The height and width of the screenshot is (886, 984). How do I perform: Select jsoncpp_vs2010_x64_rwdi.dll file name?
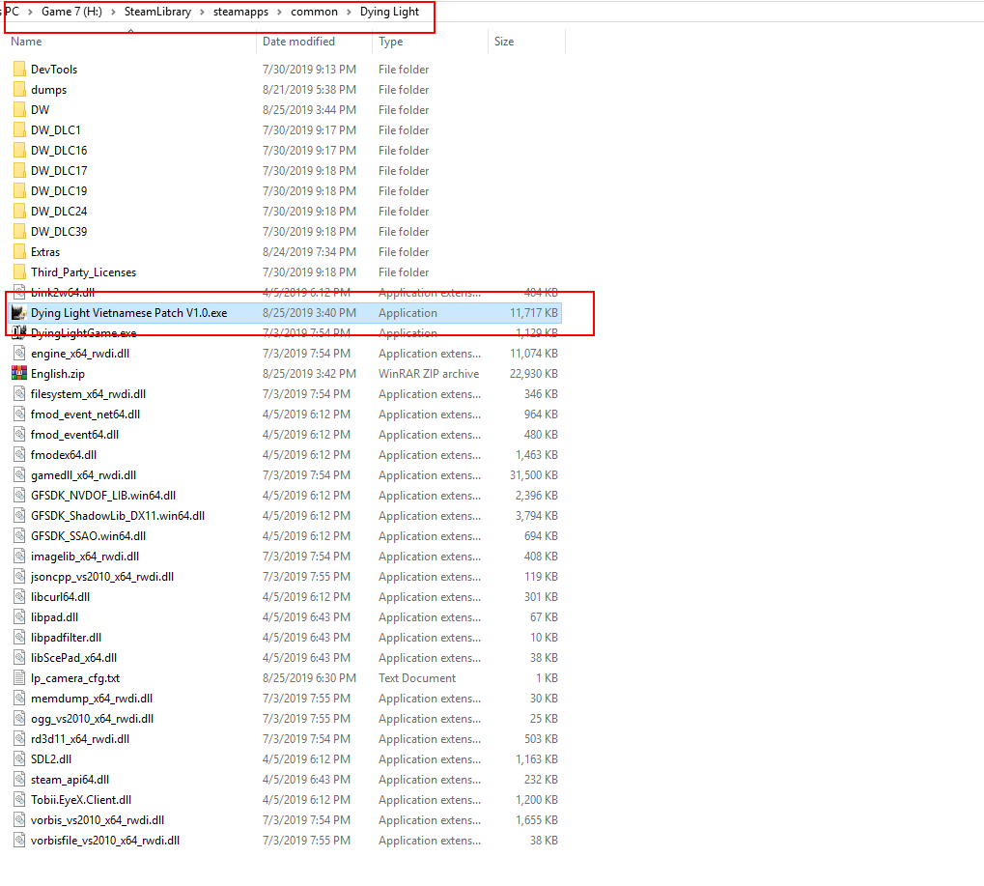click(102, 577)
